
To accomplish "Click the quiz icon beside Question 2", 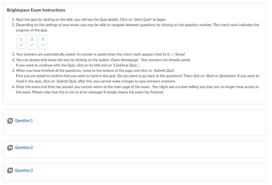I will tap(10, 148).
